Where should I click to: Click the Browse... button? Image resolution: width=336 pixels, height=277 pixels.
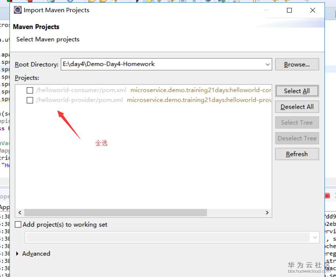(x=297, y=64)
